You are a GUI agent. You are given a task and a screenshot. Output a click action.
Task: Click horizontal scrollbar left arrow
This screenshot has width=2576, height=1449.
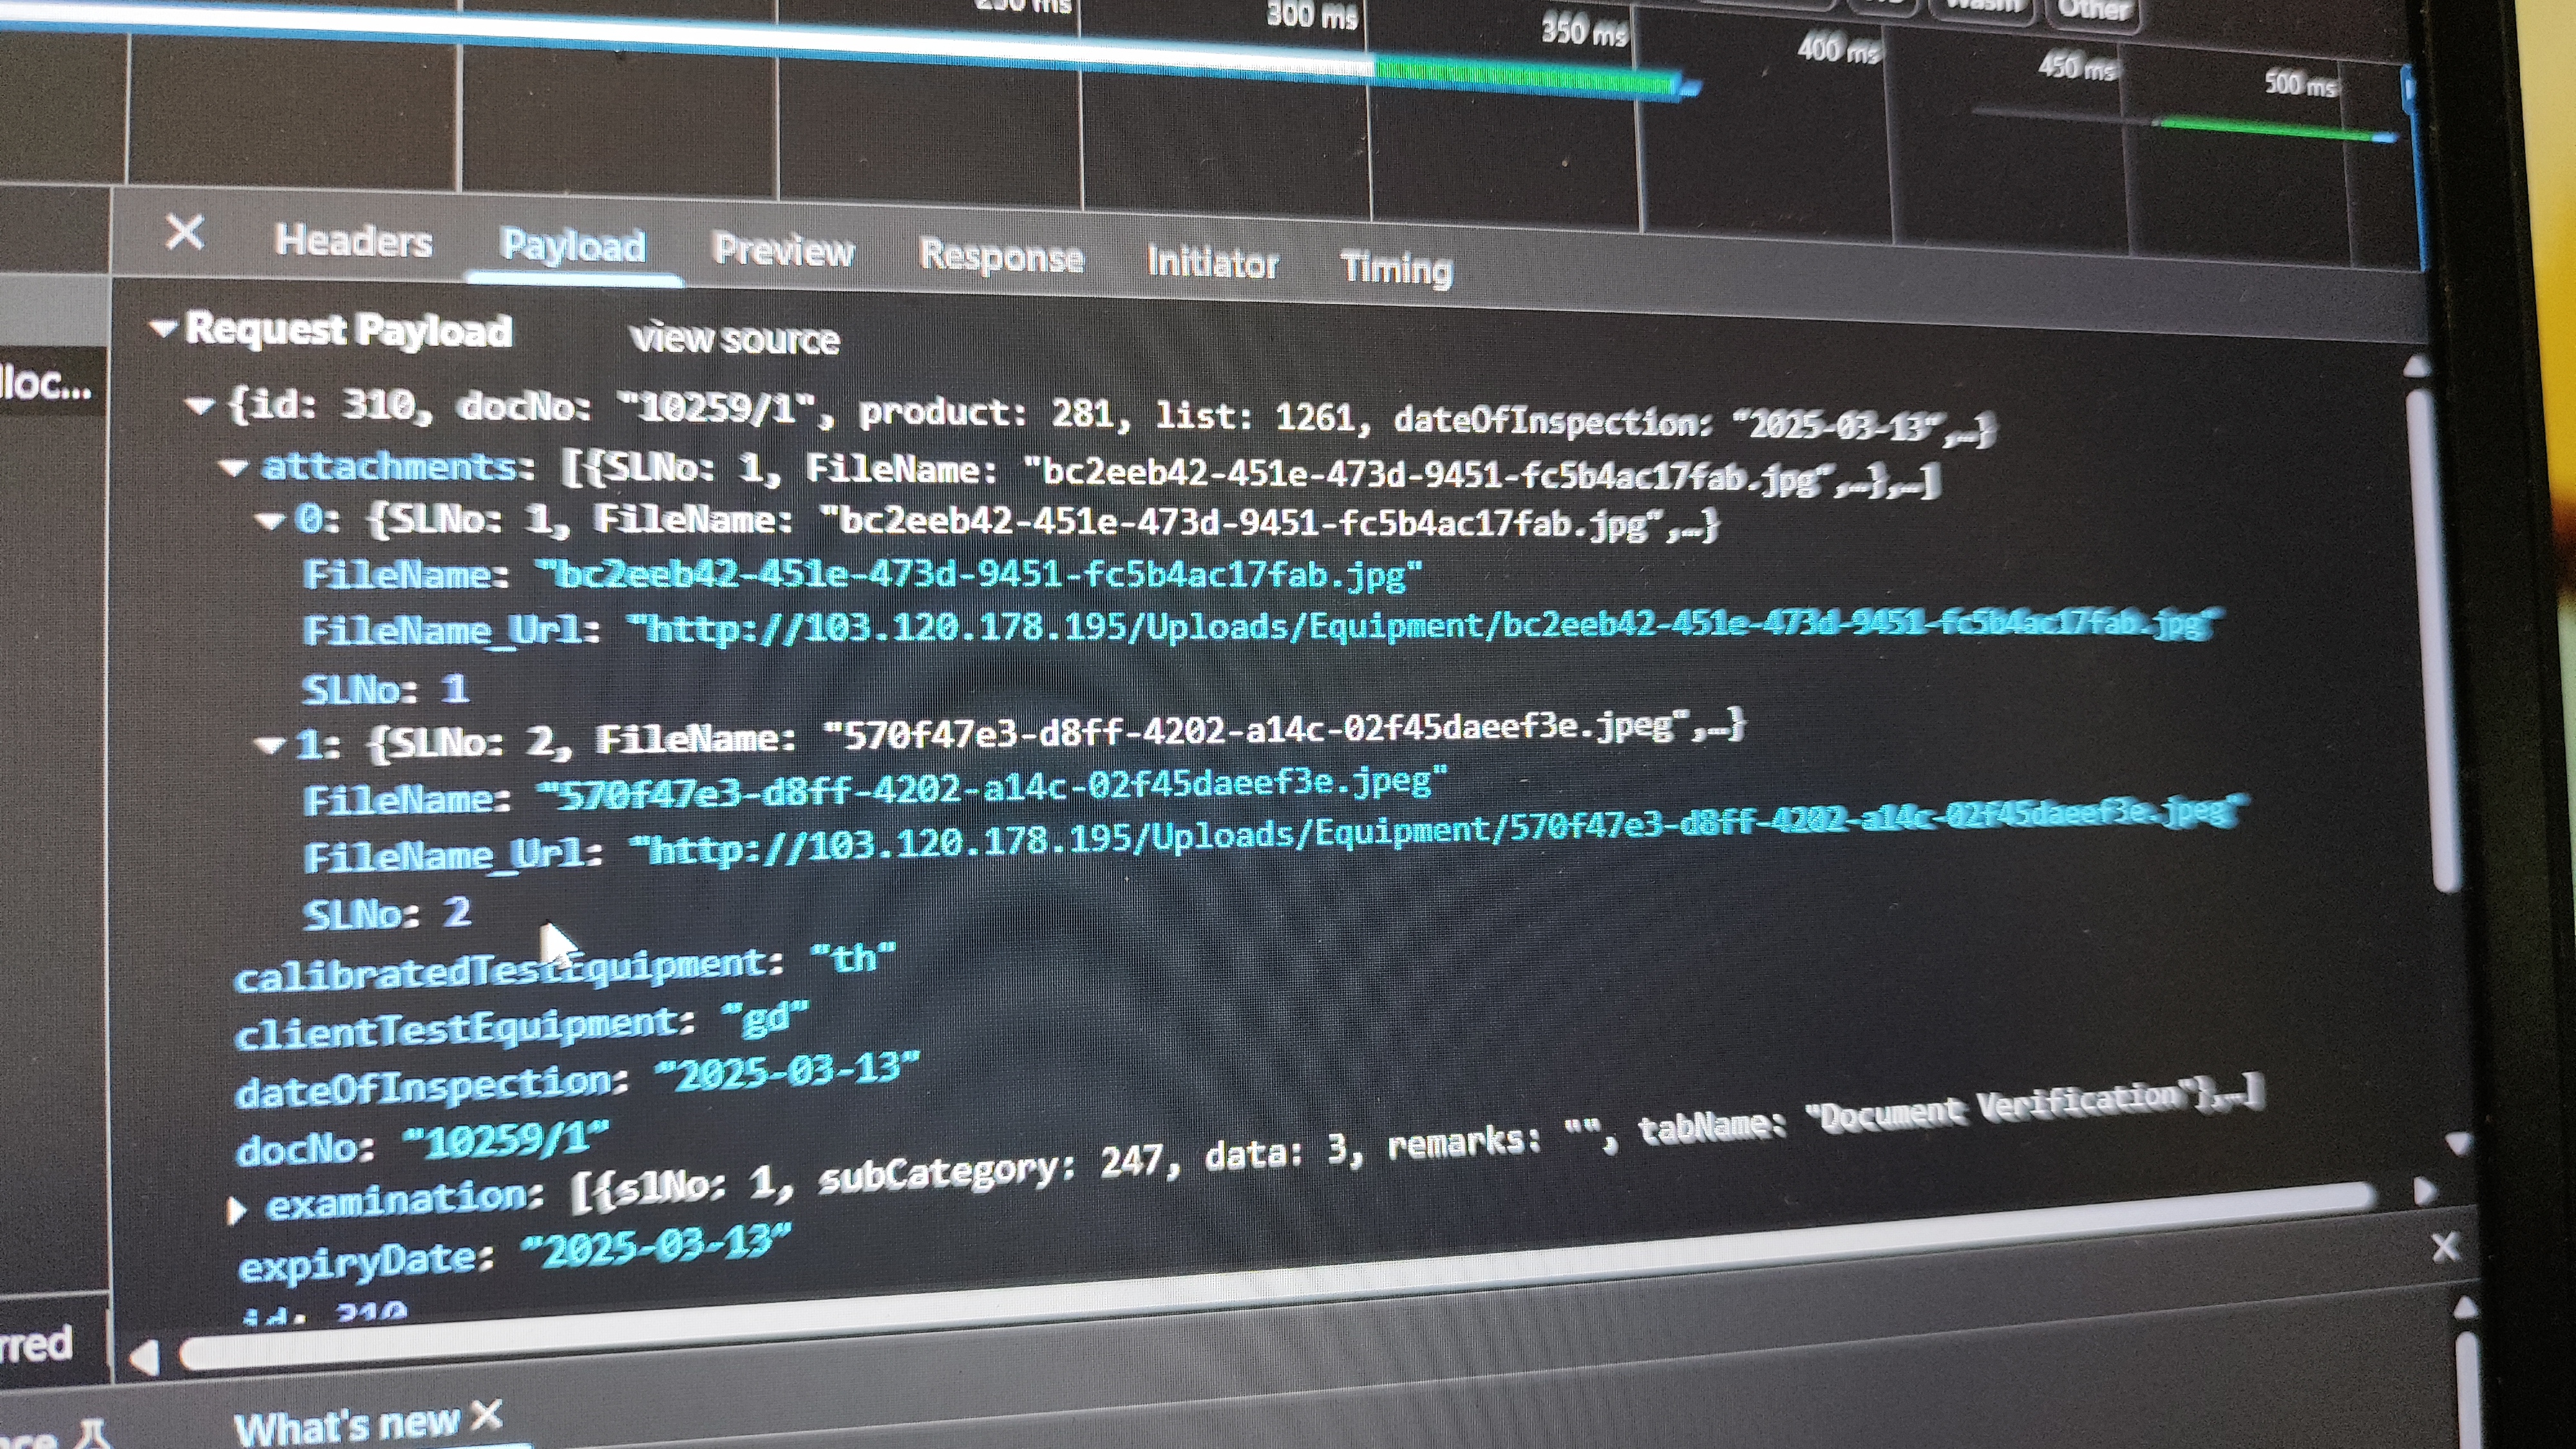(145, 1357)
